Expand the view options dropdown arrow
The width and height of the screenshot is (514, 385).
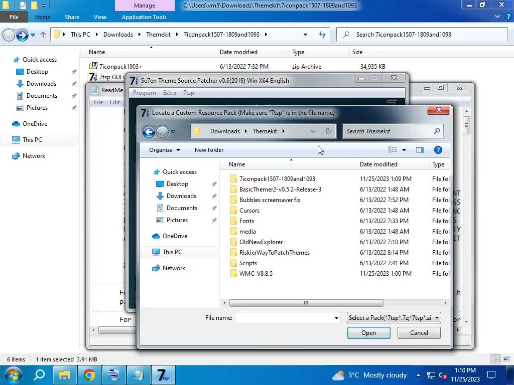404,150
